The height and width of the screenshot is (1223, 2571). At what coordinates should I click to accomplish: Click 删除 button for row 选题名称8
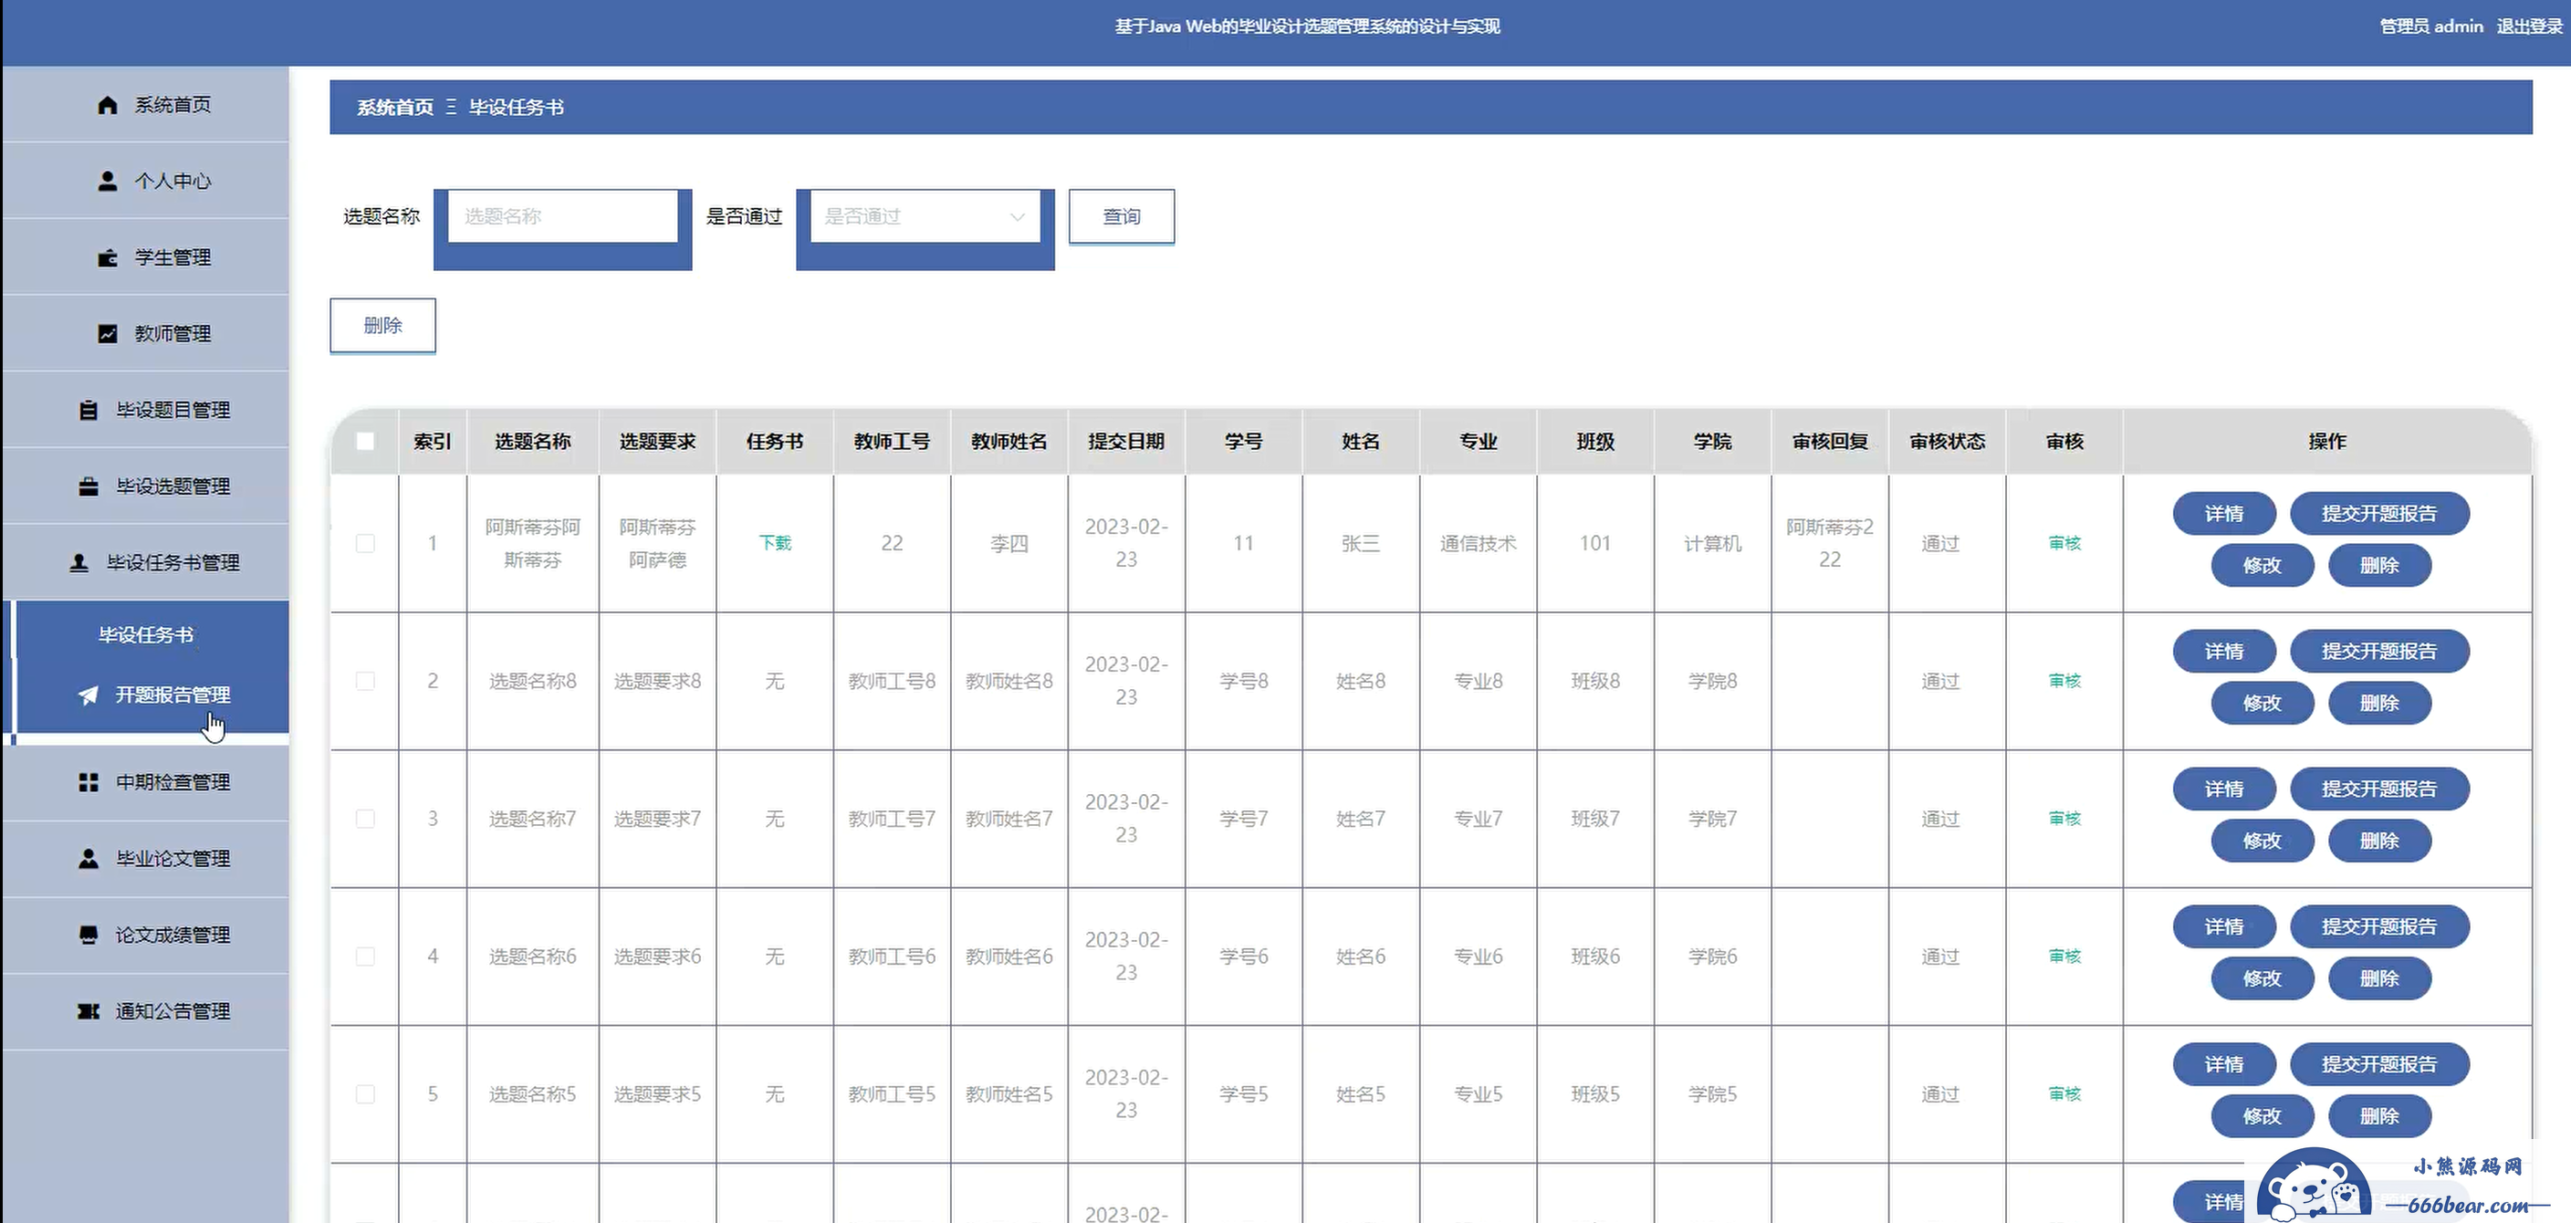click(2379, 704)
